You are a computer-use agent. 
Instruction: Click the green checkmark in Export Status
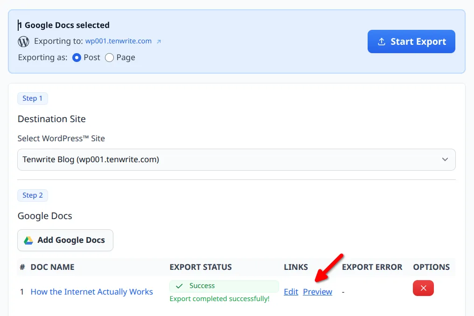point(179,286)
